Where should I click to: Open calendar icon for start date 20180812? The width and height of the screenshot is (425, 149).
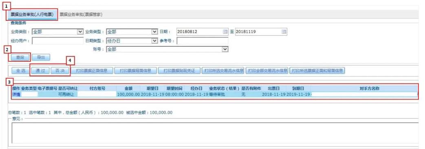(x=225, y=32)
